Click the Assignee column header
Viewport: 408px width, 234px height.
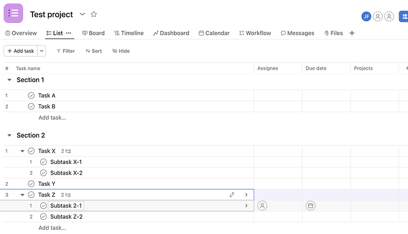pos(268,68)
